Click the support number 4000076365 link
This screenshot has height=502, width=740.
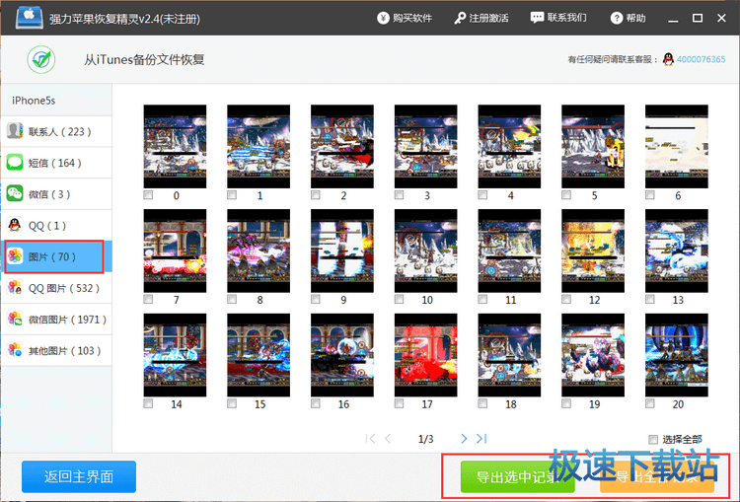point(701,59)
